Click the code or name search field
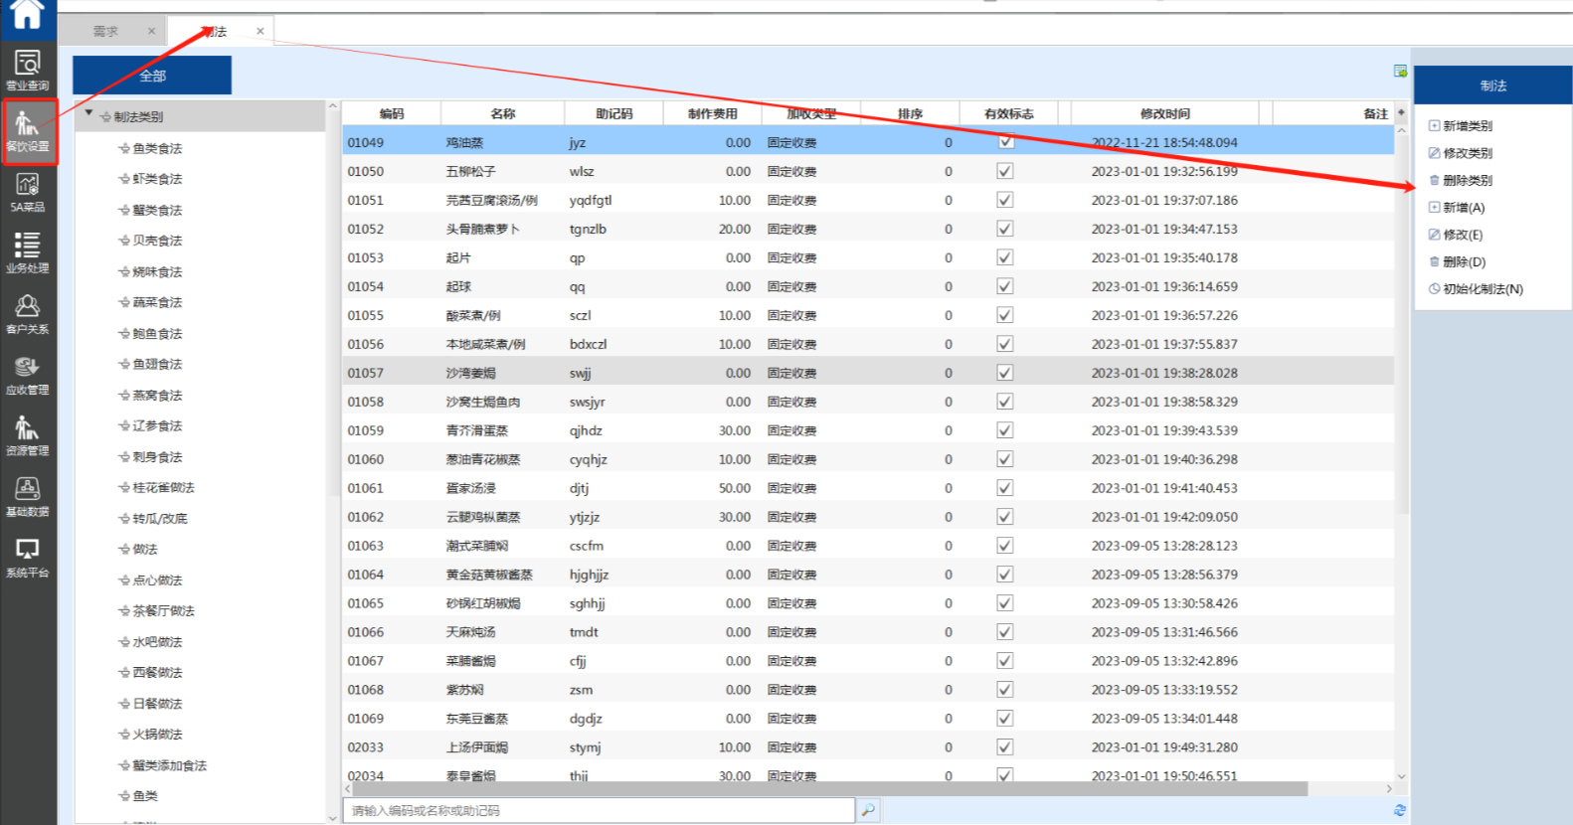The image size is (1573, 825). pyautogui.click(x=598, y=810)
